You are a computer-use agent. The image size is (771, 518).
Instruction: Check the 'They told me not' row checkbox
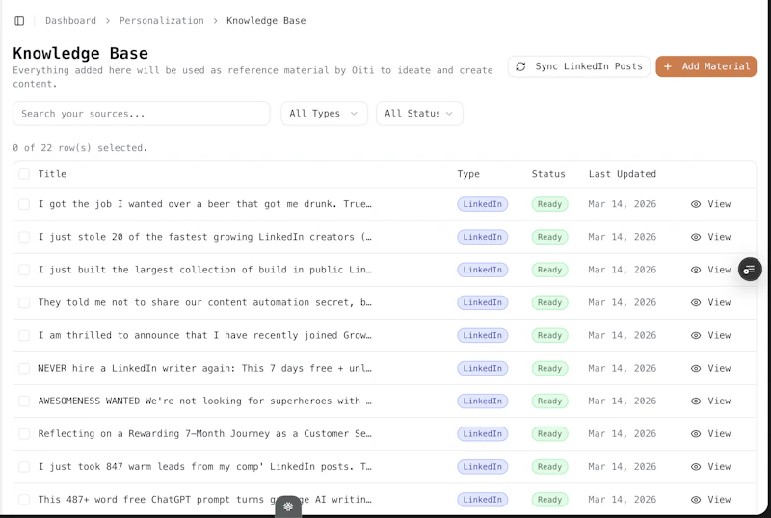click(24, 302)
